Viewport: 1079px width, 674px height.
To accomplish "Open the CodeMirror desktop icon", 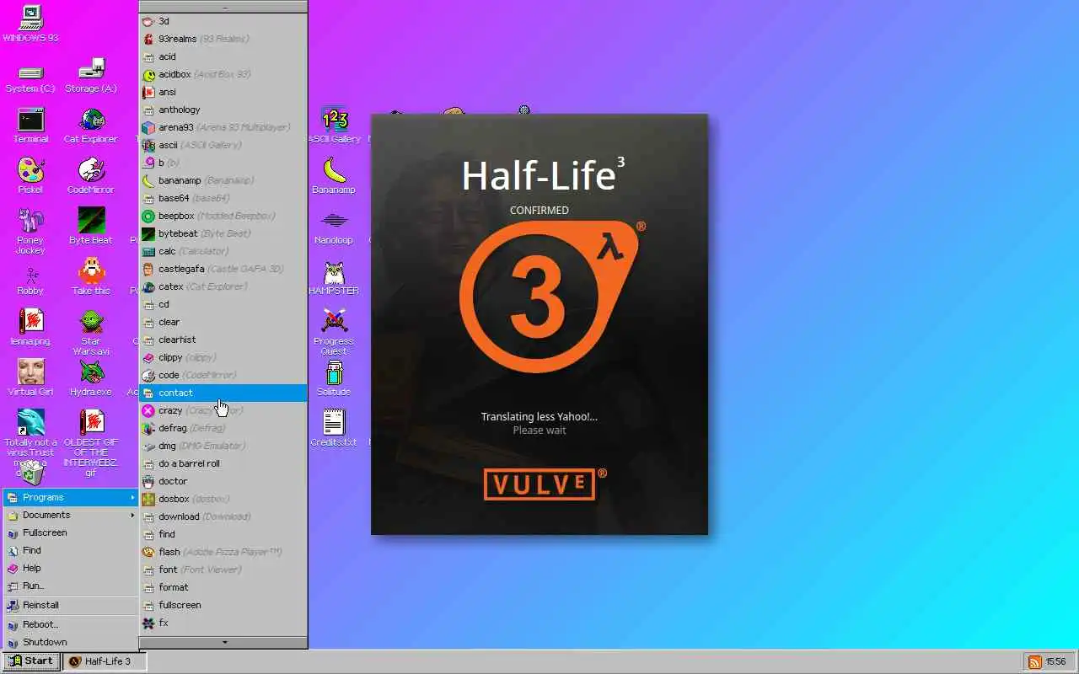I will [91, 176].
